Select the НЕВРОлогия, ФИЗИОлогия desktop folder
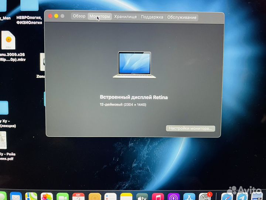Screen dimensions: 266x200 (29, 12)
